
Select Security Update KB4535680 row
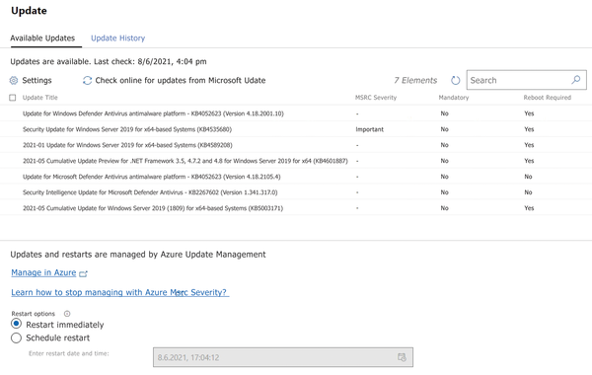pos(296,129)
